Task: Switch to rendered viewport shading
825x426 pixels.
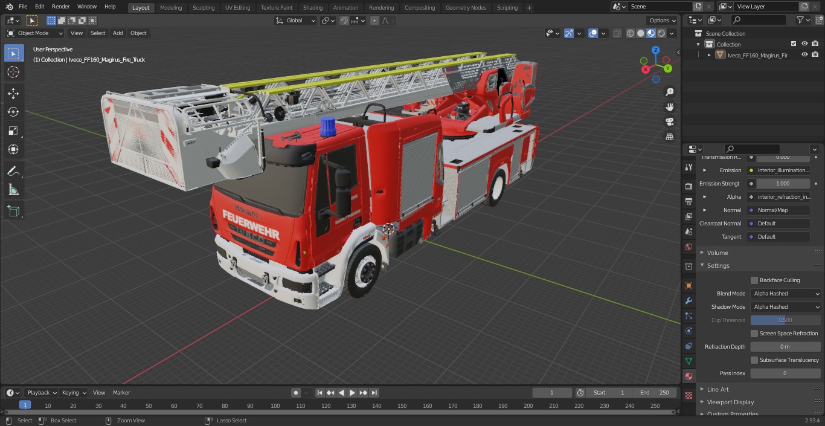Action: tap(661, 33)
